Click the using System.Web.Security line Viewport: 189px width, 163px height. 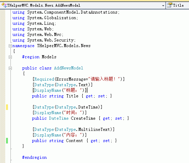[44, 40]
